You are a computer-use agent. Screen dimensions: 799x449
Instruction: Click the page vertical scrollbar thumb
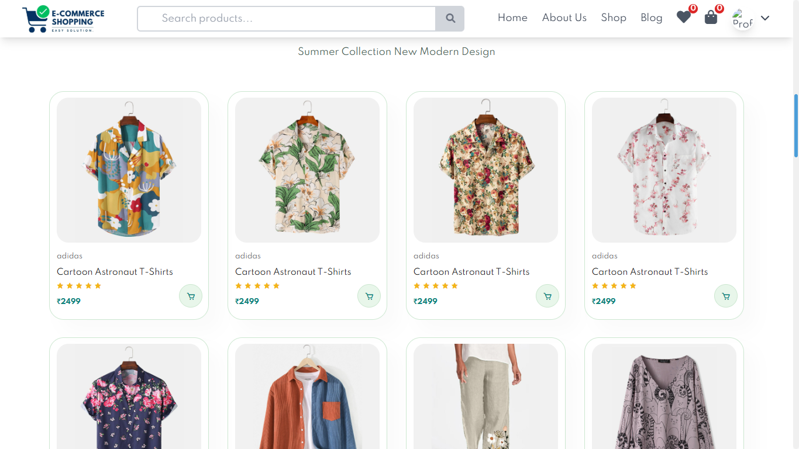coord(795,125)
